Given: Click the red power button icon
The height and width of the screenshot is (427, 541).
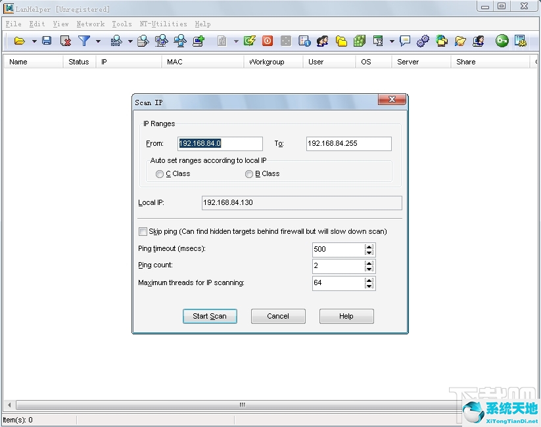Looking at the screenshot, I should click(268, 41).
